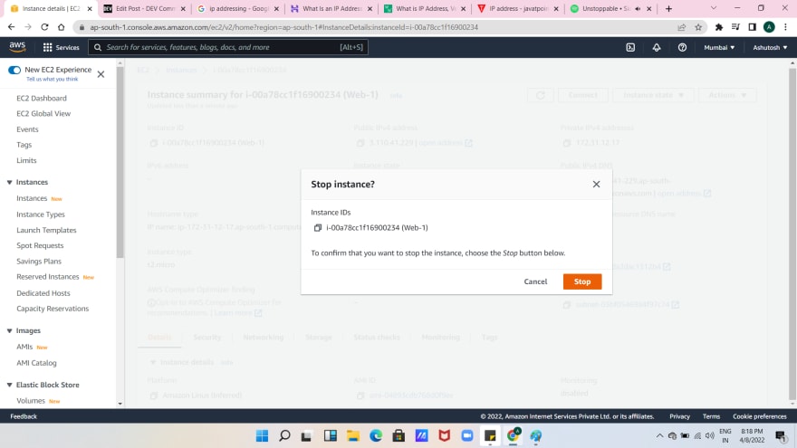
Task: Confirm with the orange Stop button
Action: 582,281
